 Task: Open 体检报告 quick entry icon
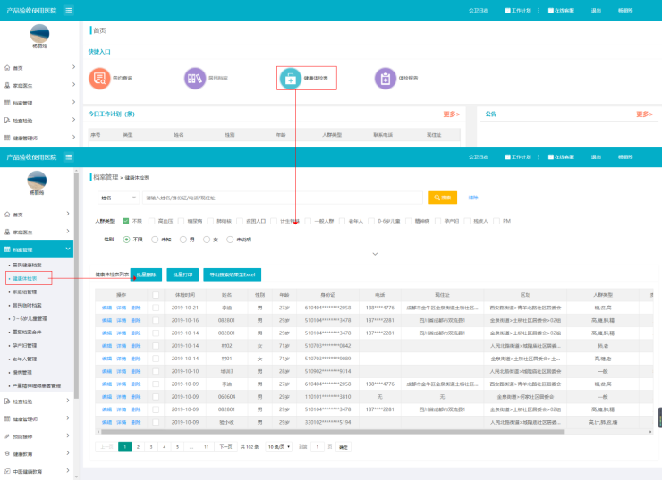[385, 79]
